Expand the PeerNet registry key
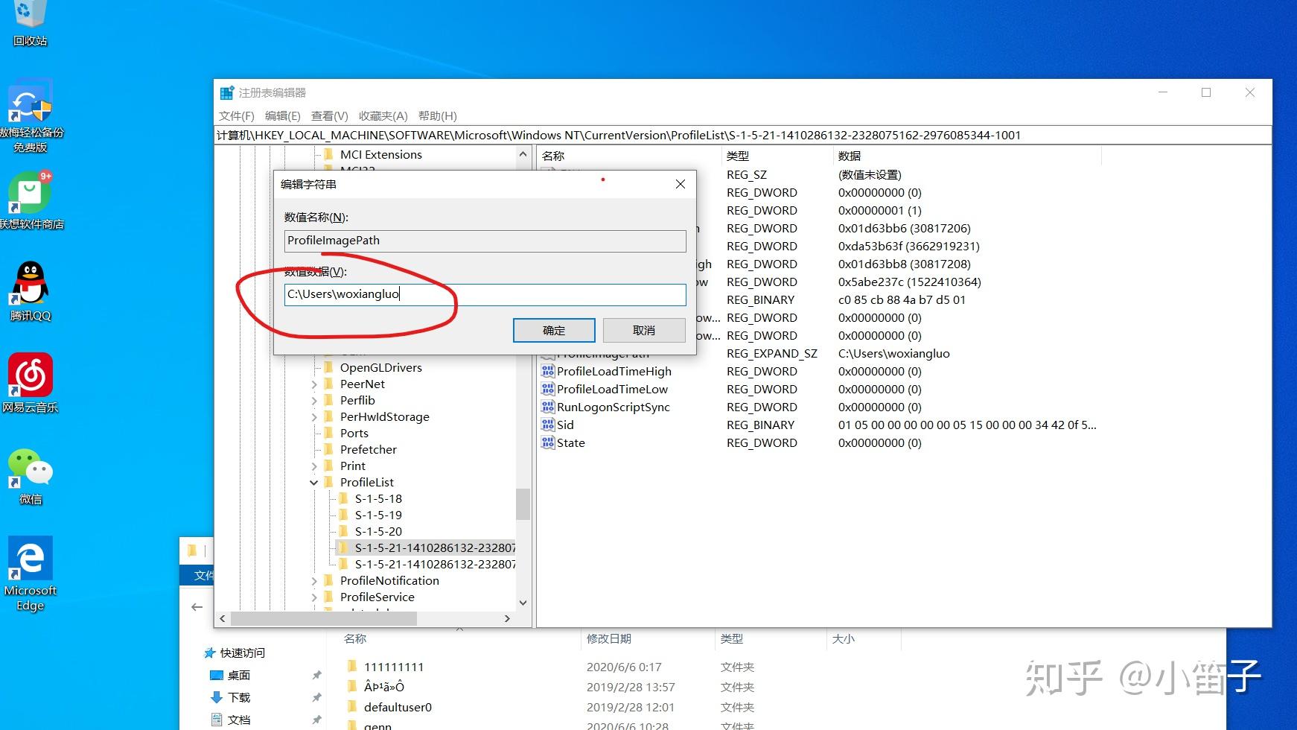 (313, 384)
